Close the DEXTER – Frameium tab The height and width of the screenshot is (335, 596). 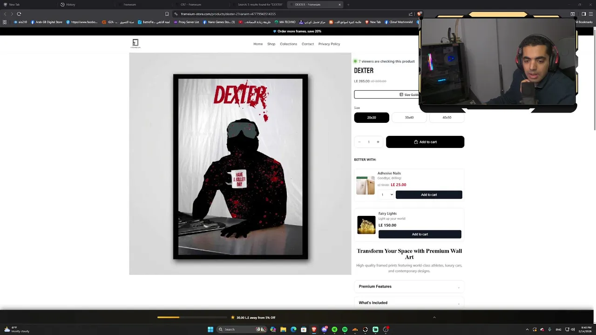(x=339, y=5)
